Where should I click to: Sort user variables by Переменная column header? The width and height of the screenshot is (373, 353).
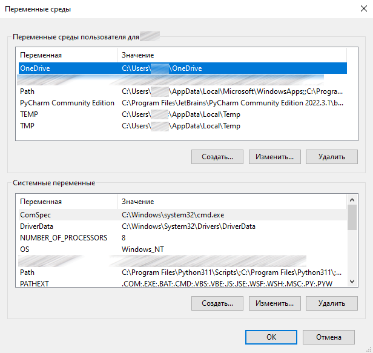pyautogui.click(x=67, y=55)
